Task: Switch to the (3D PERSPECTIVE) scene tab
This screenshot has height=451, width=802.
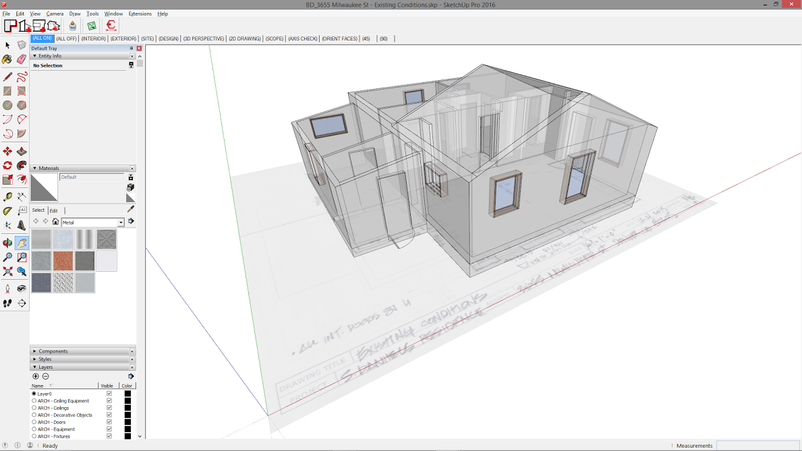Action: pos(204,39)
